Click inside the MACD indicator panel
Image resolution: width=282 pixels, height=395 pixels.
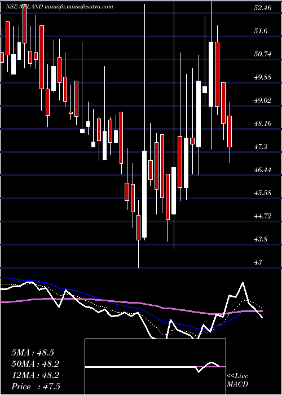tap(155, 367)
